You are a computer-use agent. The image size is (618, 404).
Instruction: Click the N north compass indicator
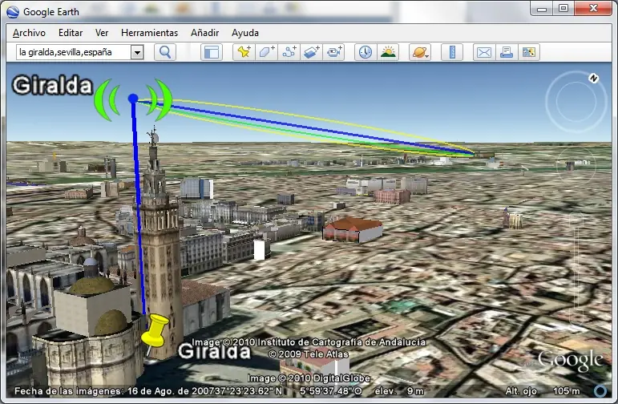593,78
